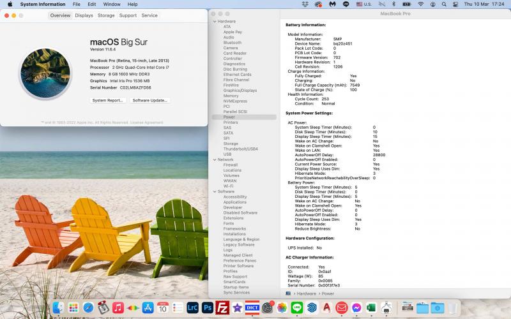Collapse the Network section in sidebar
Screen dimensions: 511x319
[x=215, y=160]
